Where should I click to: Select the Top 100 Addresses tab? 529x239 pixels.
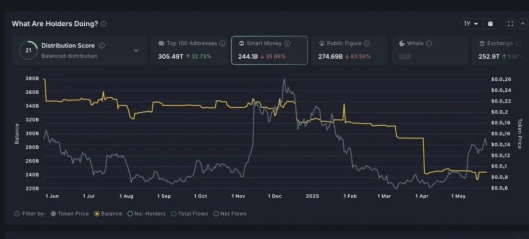click(x=188, y=50)
